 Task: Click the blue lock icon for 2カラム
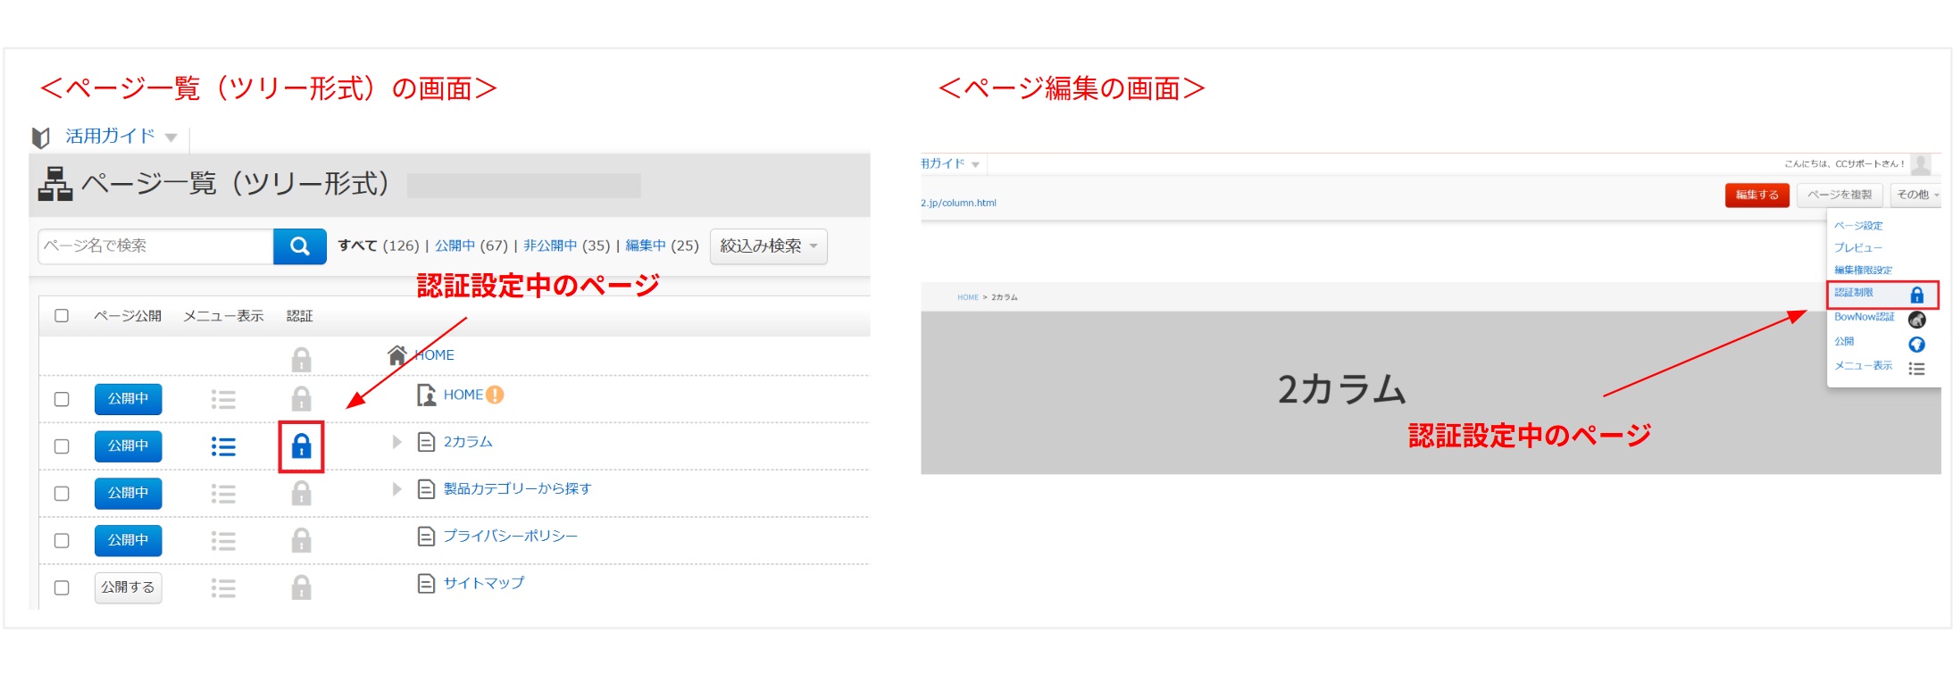pos(302,446)
